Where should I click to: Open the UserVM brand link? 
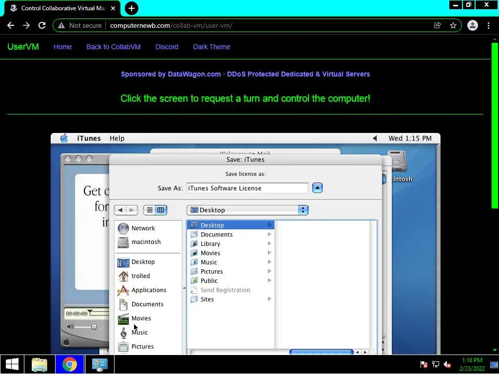click(23, 47)
